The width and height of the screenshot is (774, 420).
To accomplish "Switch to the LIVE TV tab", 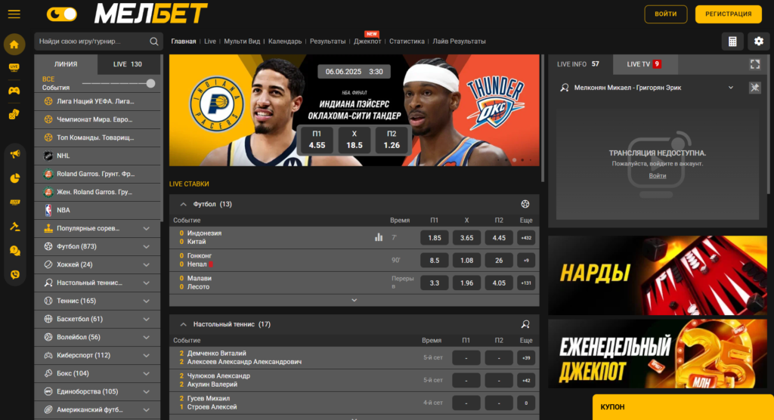I will (x=644, y=64).
